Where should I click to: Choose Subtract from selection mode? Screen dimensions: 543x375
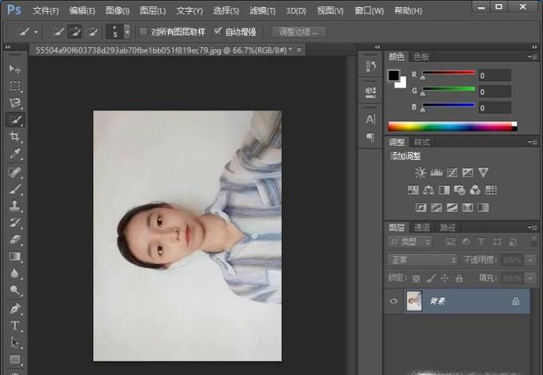[92, 32]
